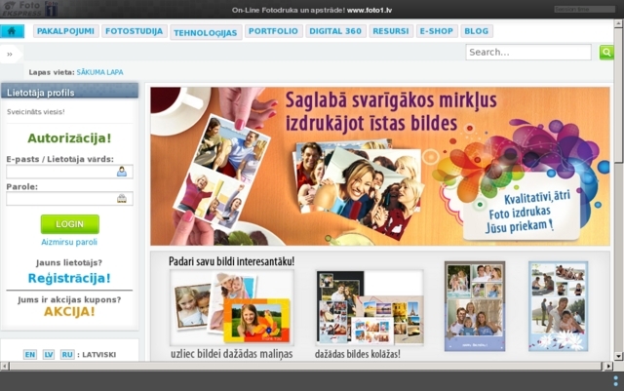Viewport: 624px width, 391px height.
Task: Open the RESURSI menu
Action: coord(391,31)
